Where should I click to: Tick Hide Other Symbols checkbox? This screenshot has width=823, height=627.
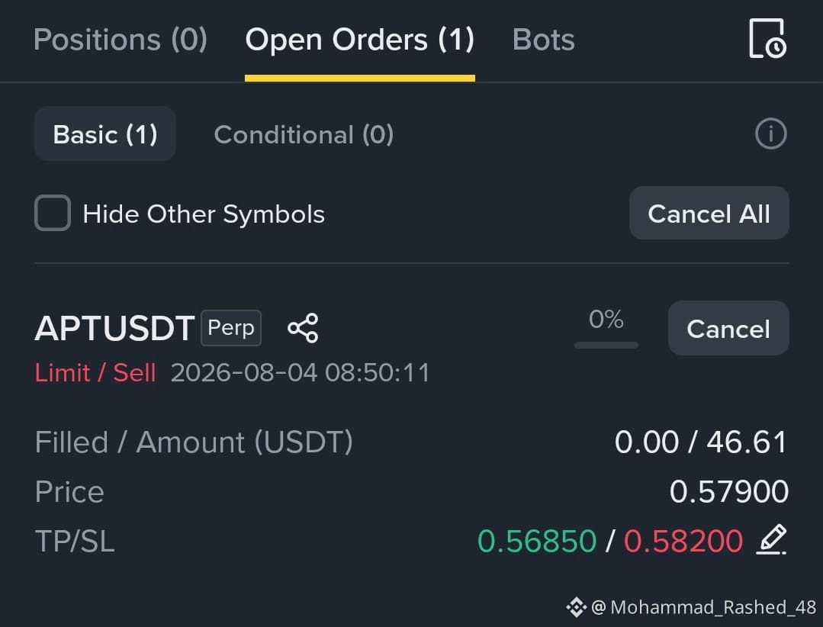(x=53, y=213)
